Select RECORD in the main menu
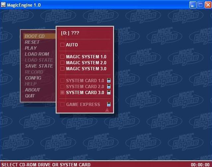212x167 pixels. click(34, 72)
